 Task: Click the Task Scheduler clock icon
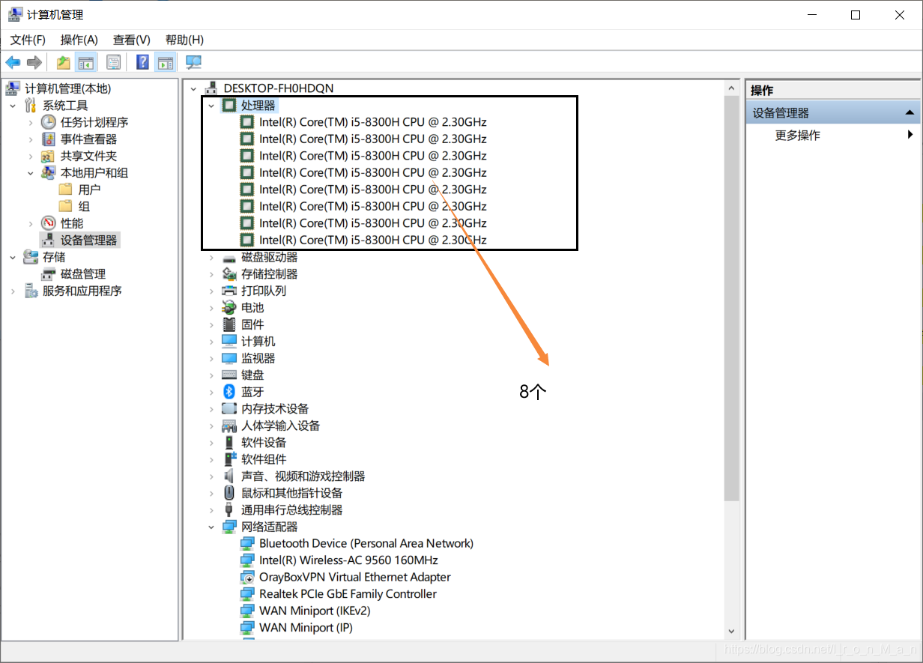pos(48,122)
